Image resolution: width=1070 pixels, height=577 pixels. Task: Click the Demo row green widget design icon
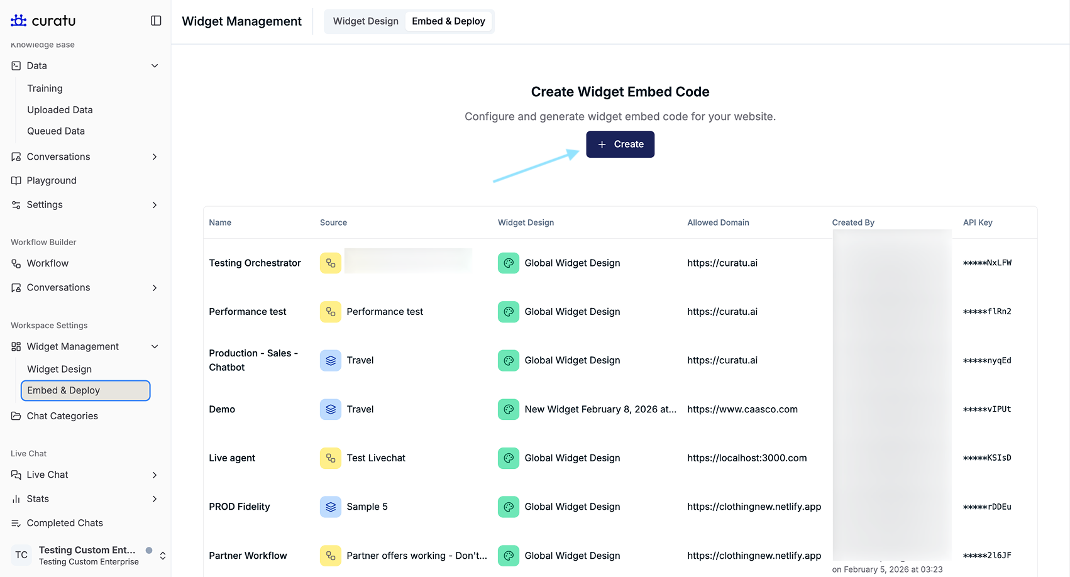[x=508, y=410]
